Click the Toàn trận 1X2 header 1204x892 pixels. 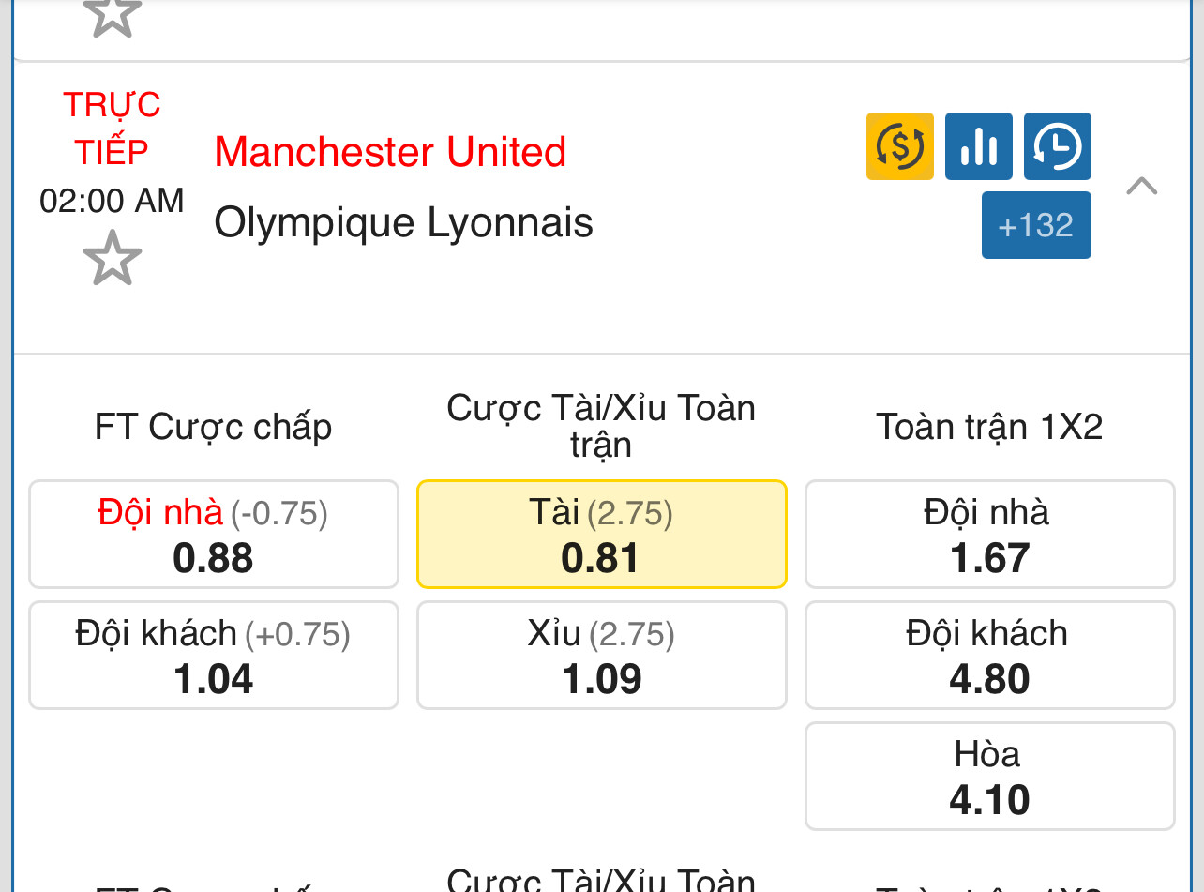tap(989, 427)
